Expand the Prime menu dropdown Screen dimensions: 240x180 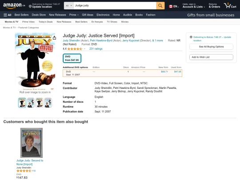tap(74, 15)
